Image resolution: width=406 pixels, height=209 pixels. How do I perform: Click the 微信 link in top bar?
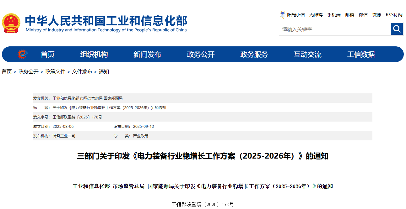pyautogui.click(x=363, y=15)
